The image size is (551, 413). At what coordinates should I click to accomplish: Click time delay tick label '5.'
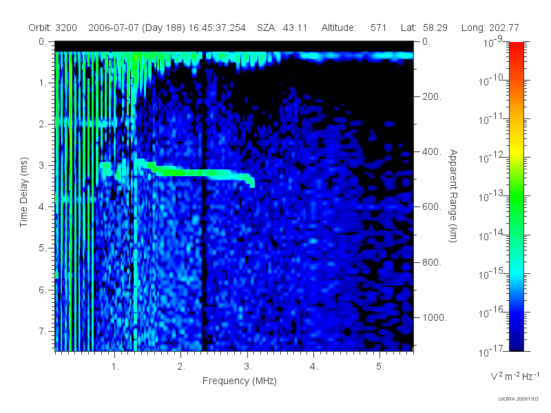43,248
